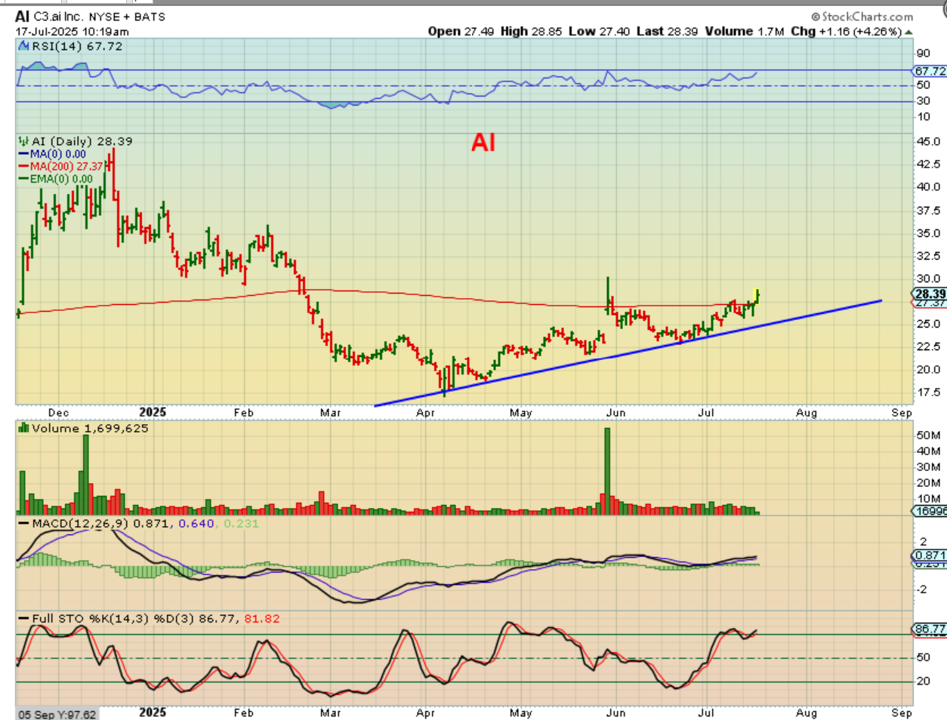Image resolution: width=947 pixels, height=720 pixels.
Task: Click the 17-Jul-2025 10:19am timestamp
Action: pos(72,32)
